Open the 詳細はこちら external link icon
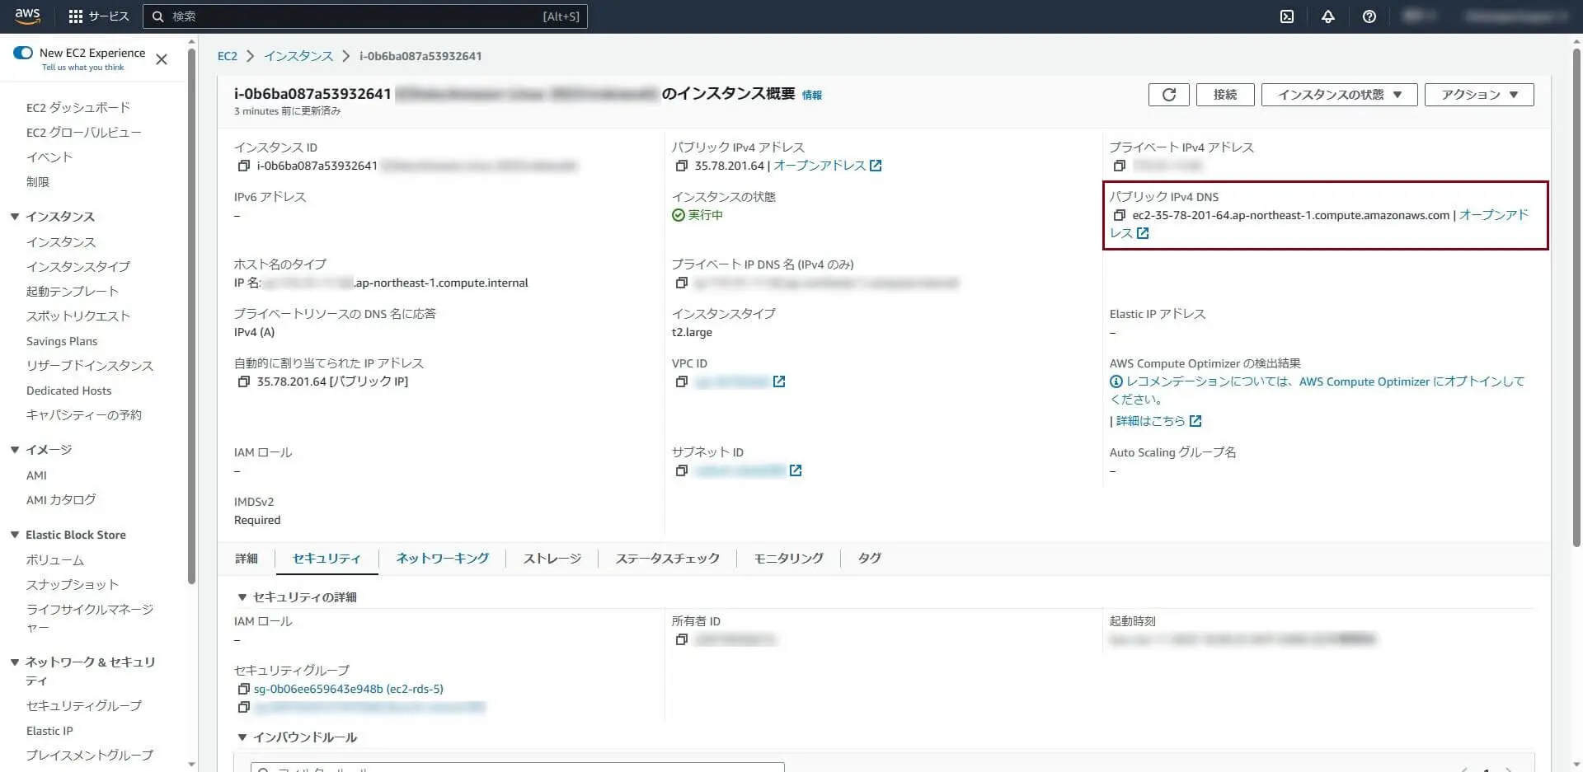The height and width of the screenshot is (772, 1583). (1195, 421)
